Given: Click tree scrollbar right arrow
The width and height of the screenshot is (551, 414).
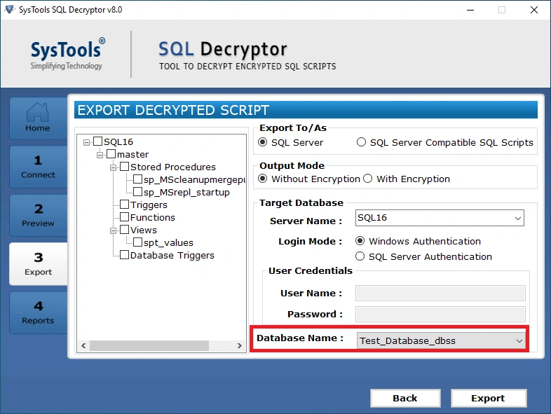Looking at the screenshot, I should (x=239, y=345).
